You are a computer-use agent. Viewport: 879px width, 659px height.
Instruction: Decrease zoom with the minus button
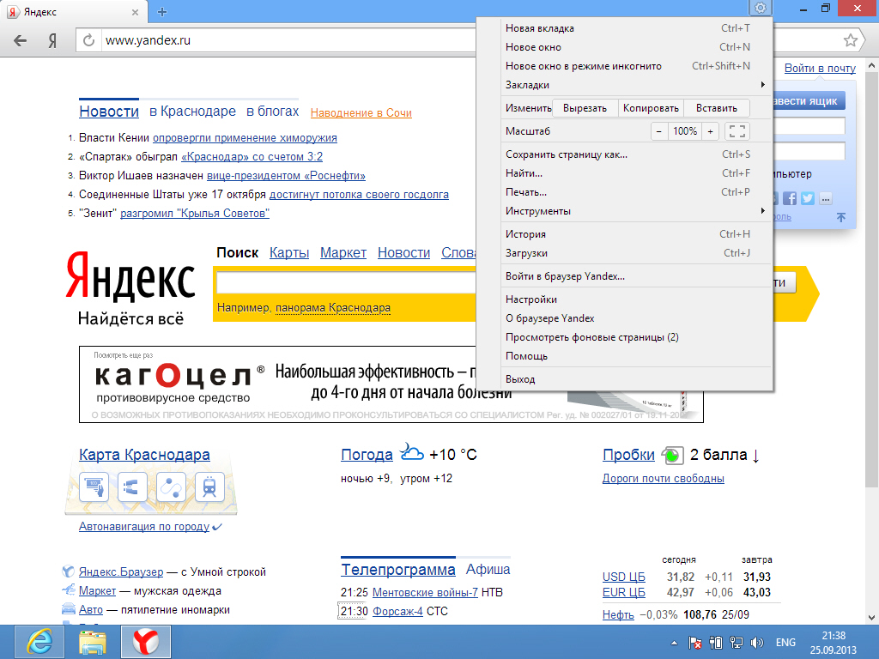(659, 131)
